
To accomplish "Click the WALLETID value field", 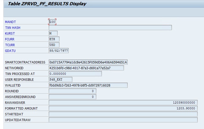I will point(88,85).
